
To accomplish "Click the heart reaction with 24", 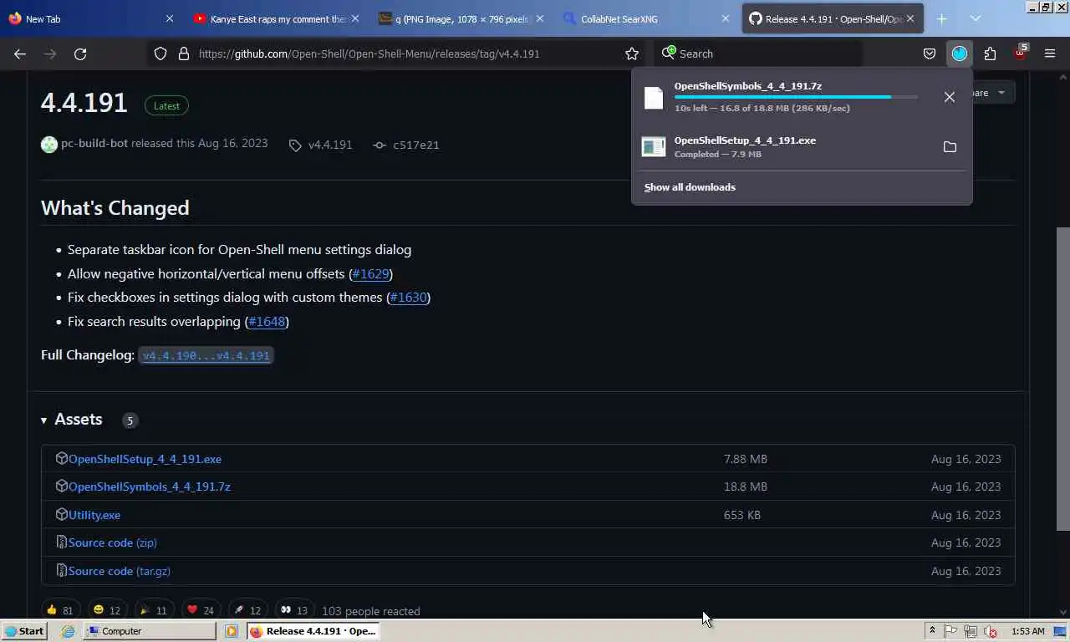I will tap(201, 610).
